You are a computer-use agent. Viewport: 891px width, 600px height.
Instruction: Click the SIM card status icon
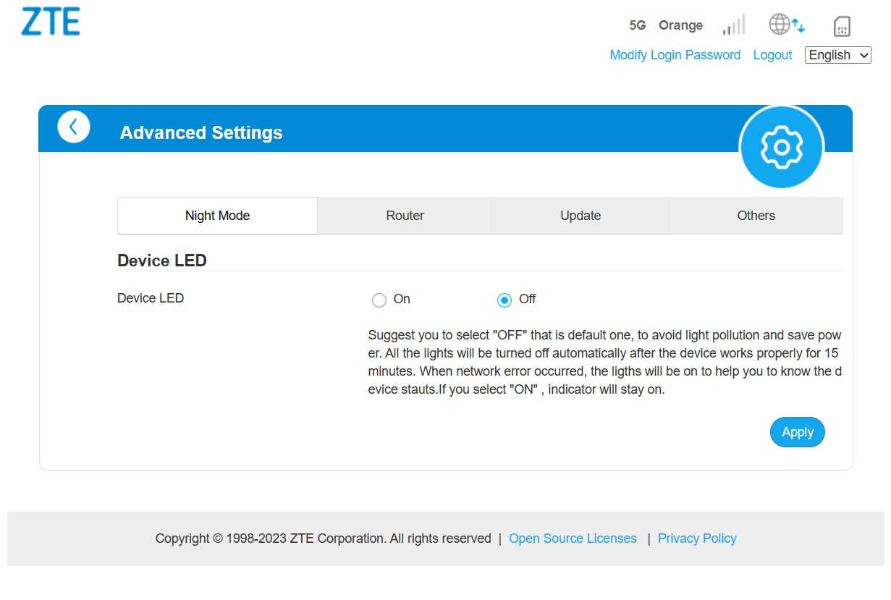[842, 26]
